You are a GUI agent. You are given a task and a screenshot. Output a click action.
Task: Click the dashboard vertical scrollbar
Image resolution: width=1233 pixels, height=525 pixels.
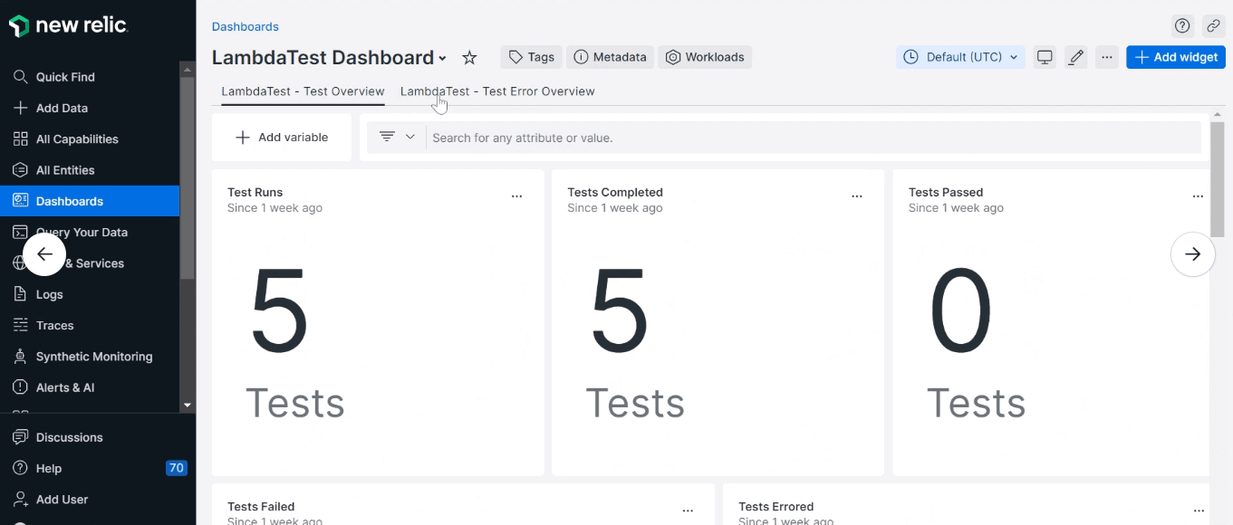coord(1217,179)
